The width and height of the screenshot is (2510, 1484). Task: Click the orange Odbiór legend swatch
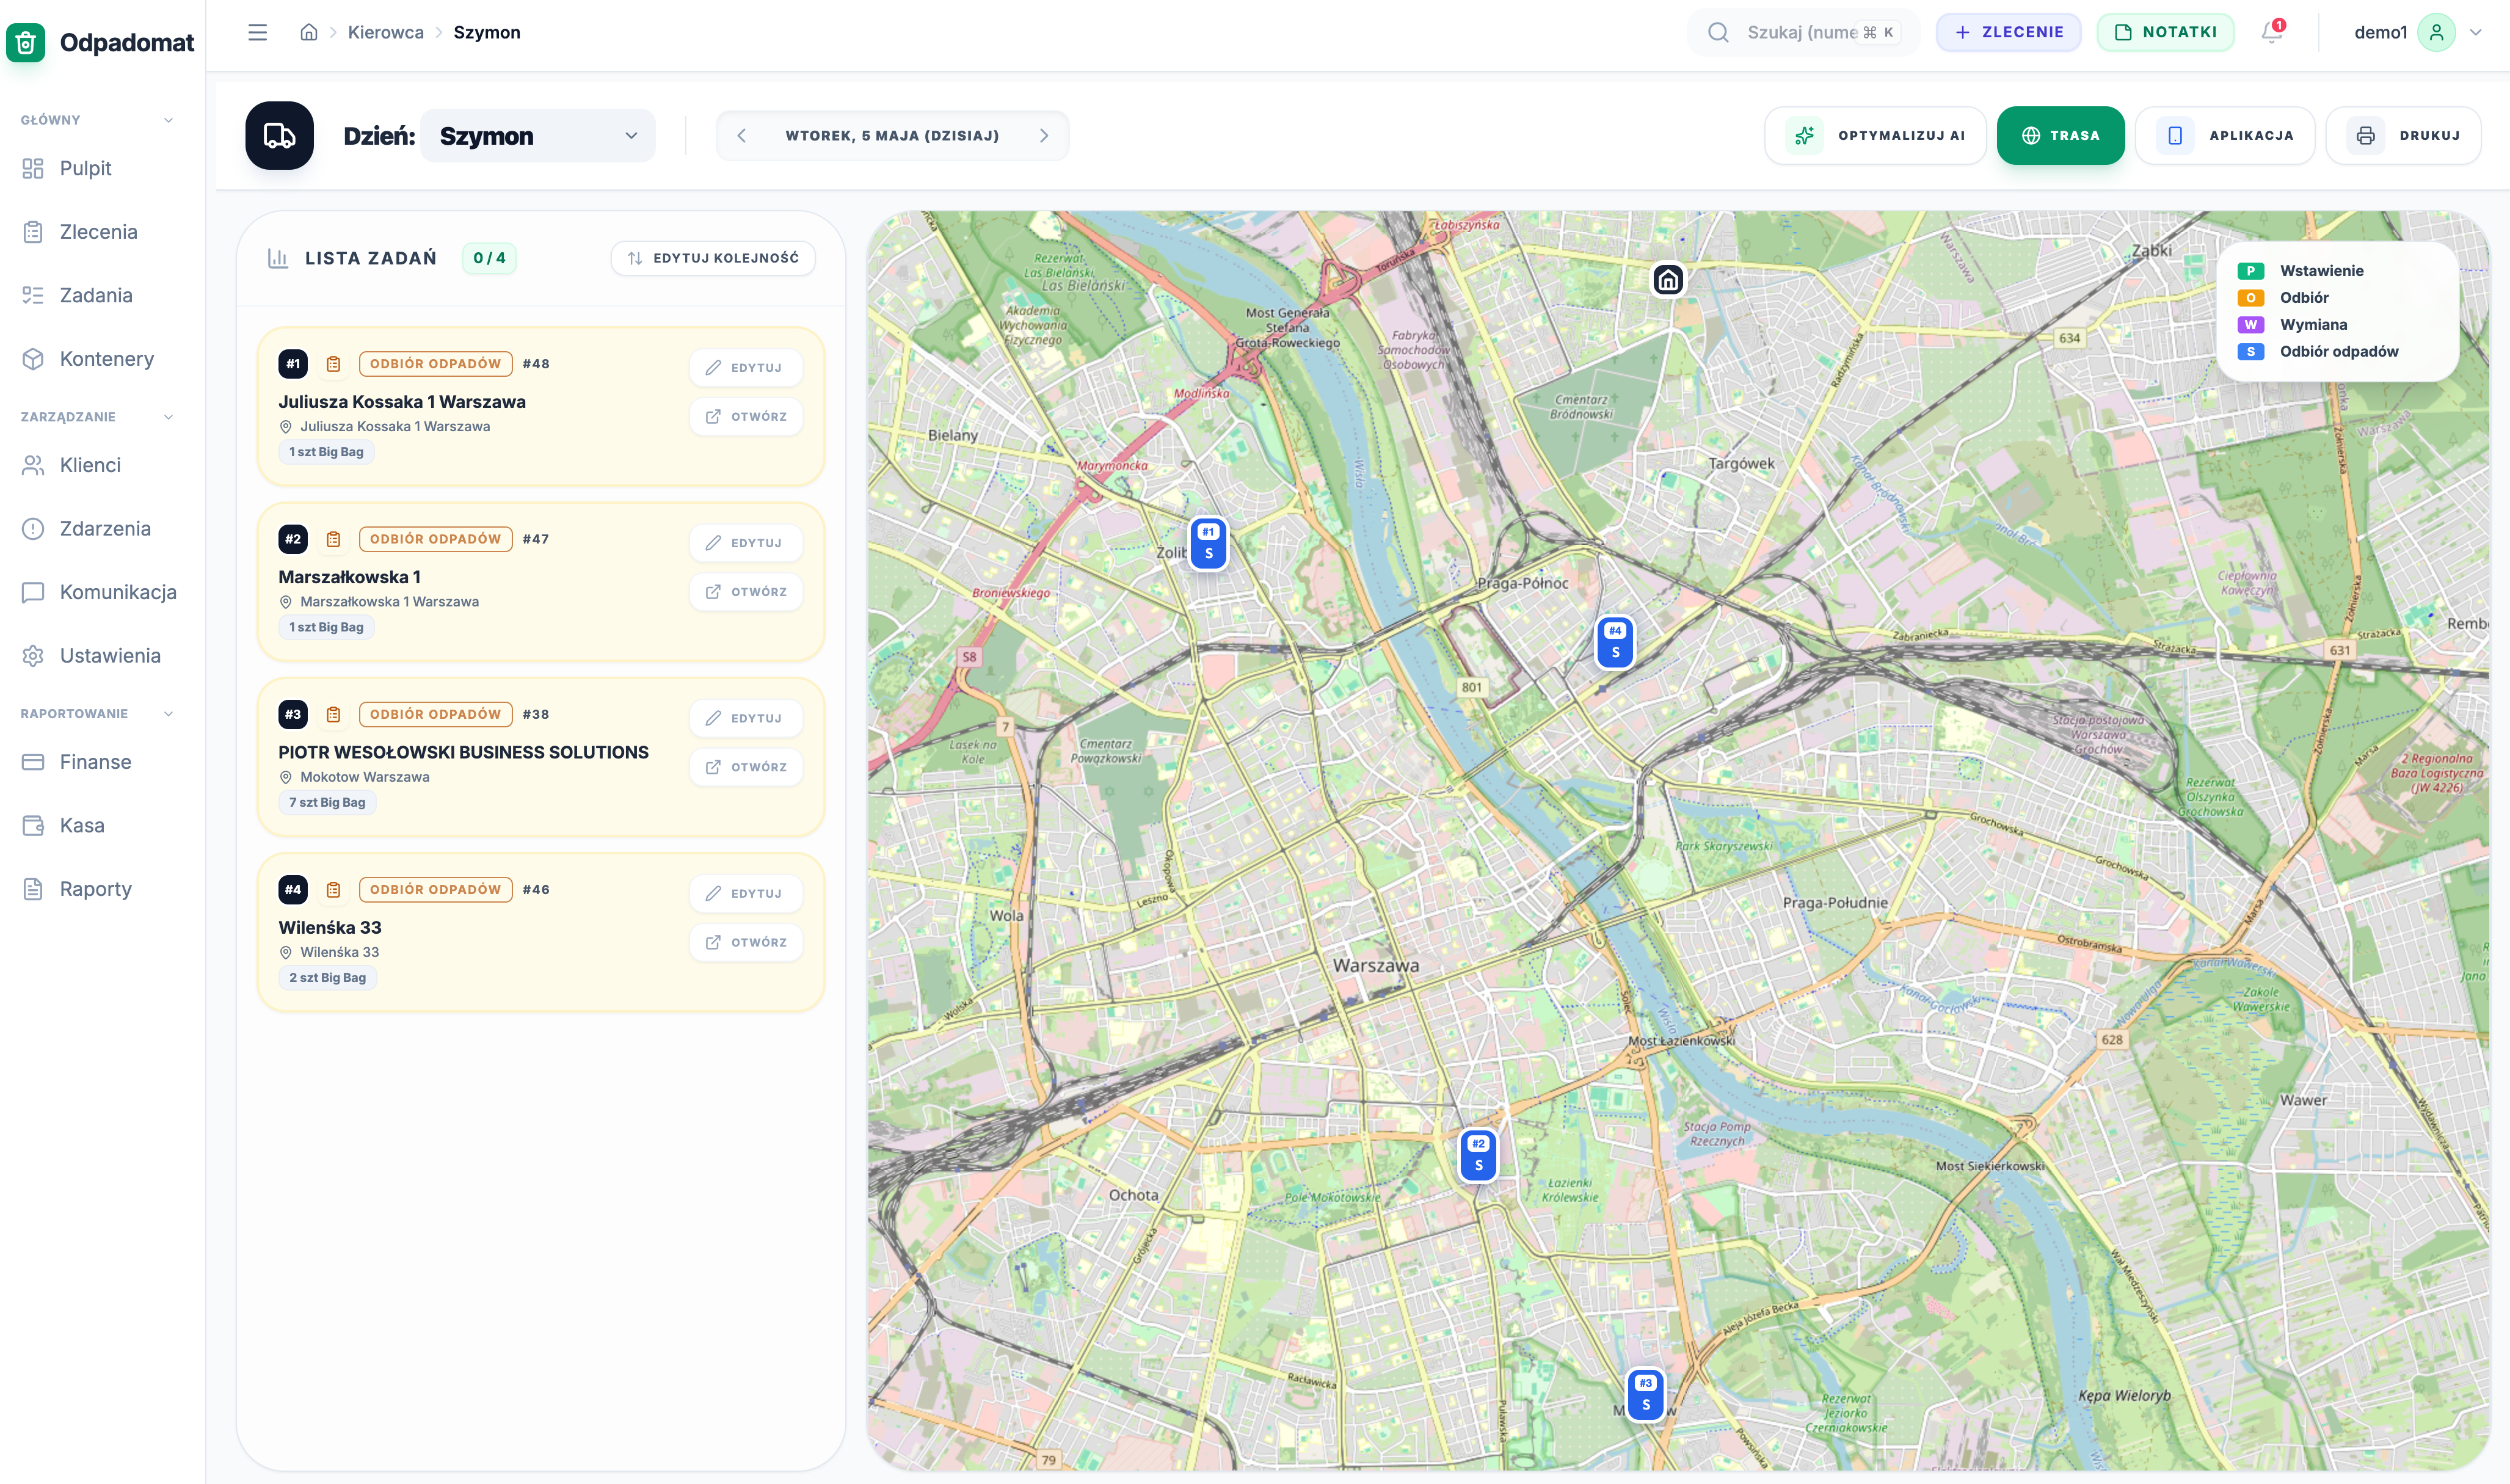coord(2250,298)
